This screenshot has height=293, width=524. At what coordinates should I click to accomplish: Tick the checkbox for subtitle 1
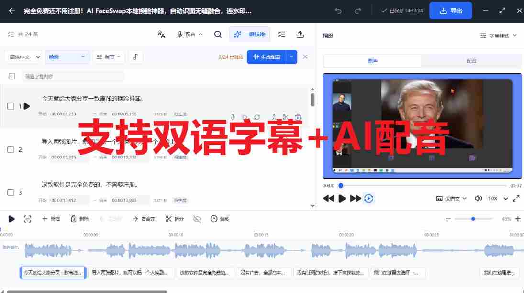point(11,106)
